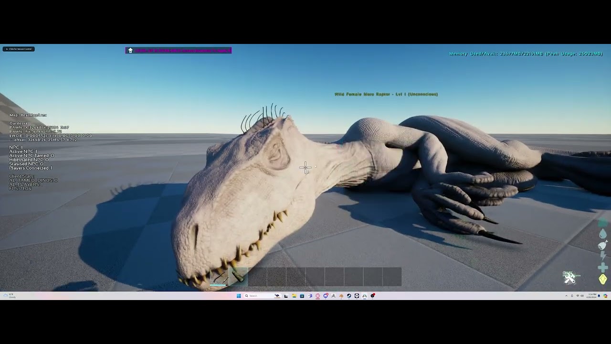The image size is (611, 344).
Task: Click the microphone tray icon
Action: click(572, 296)
